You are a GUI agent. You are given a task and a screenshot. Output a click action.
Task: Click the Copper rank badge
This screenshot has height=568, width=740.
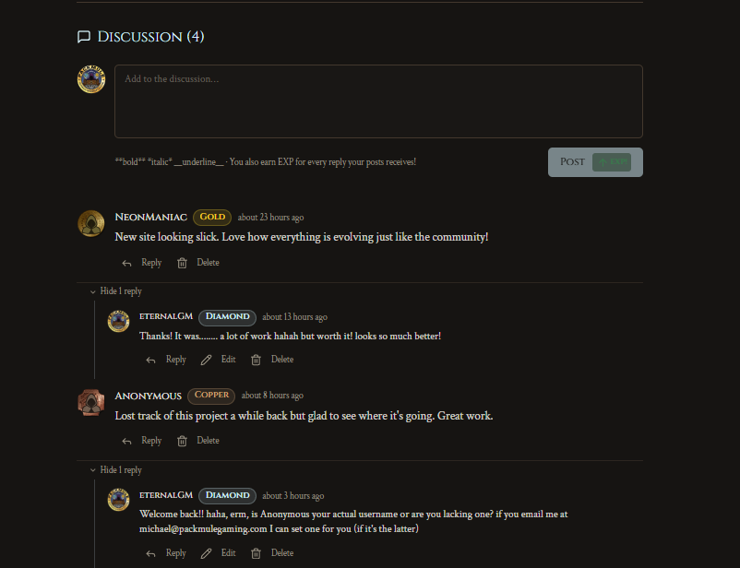(x=211, y=396)
